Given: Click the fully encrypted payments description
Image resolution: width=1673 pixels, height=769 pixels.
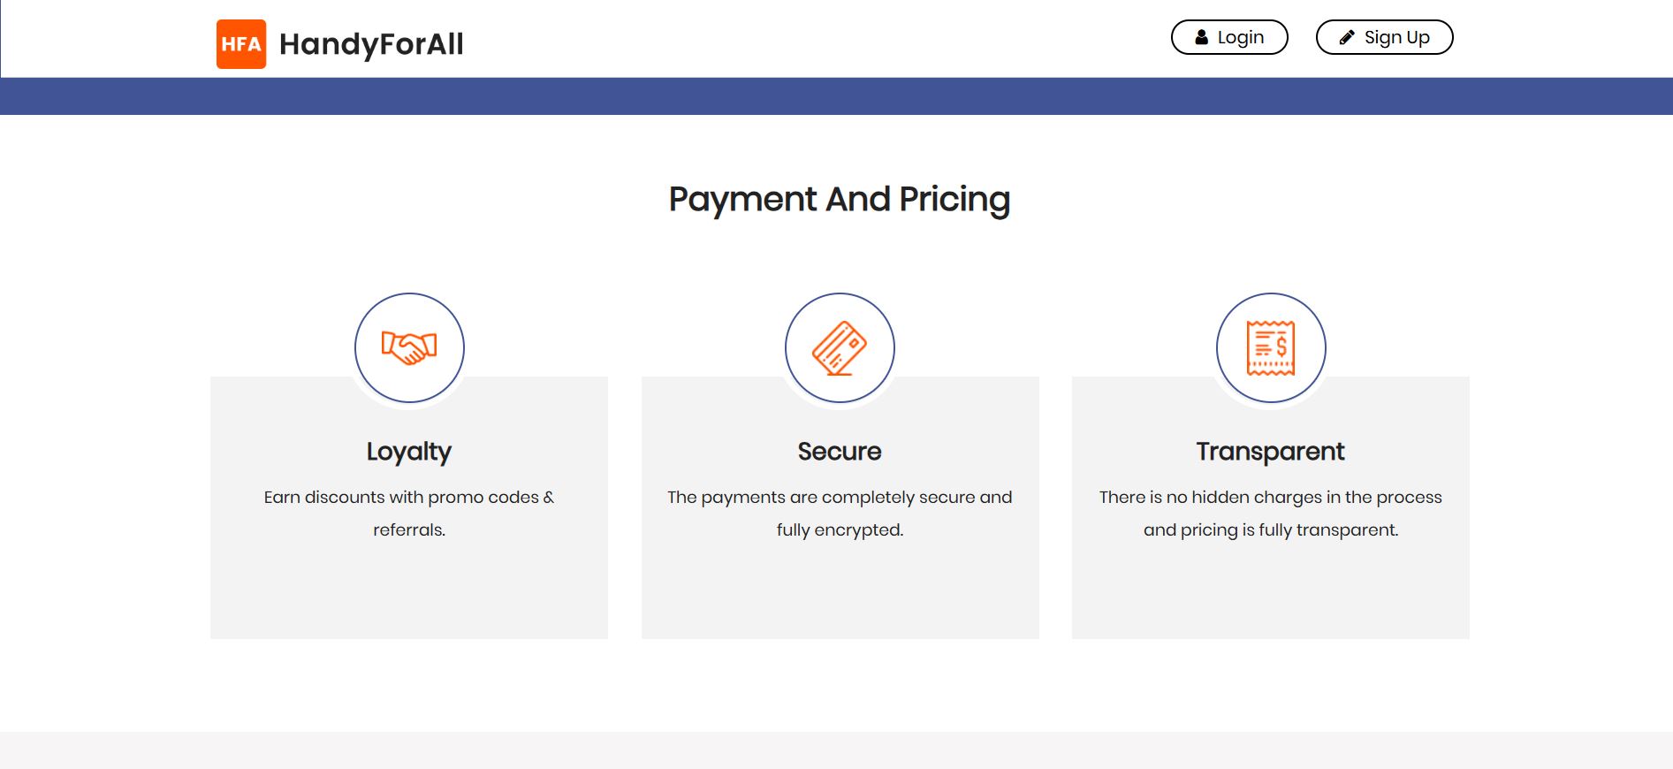Looking at the screenshot, I should 840,513.
